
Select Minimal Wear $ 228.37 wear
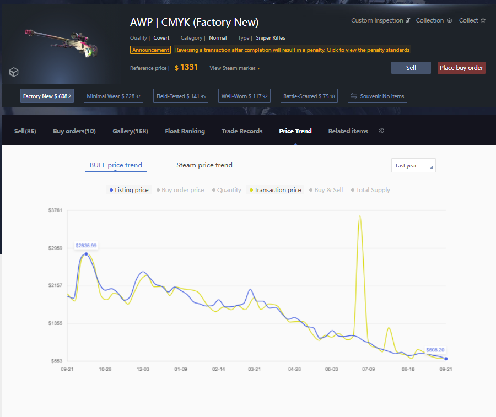point(114,96)
